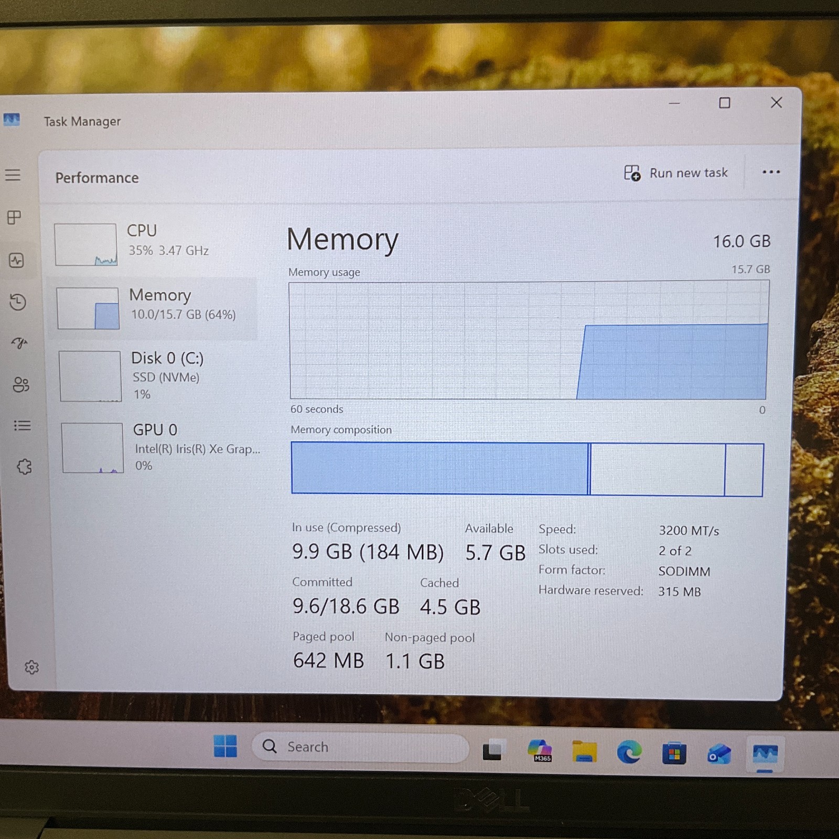Open Microsoft Store from the taskbar
This screenshot has width=839, height=839.
pos(674,754)
